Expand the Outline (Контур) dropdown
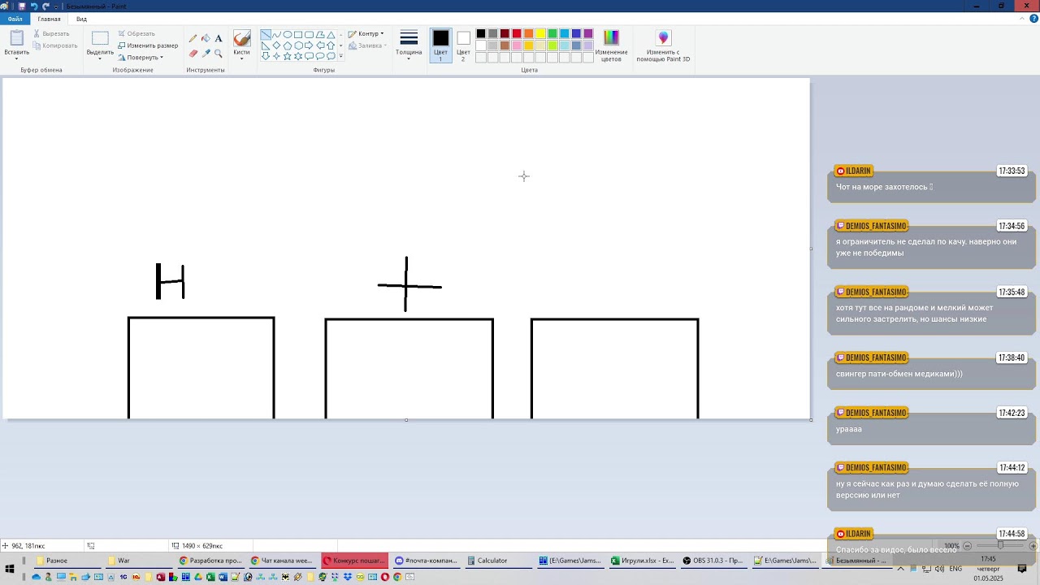This screenshot has width=1040, height=585. tap(366, 34)
